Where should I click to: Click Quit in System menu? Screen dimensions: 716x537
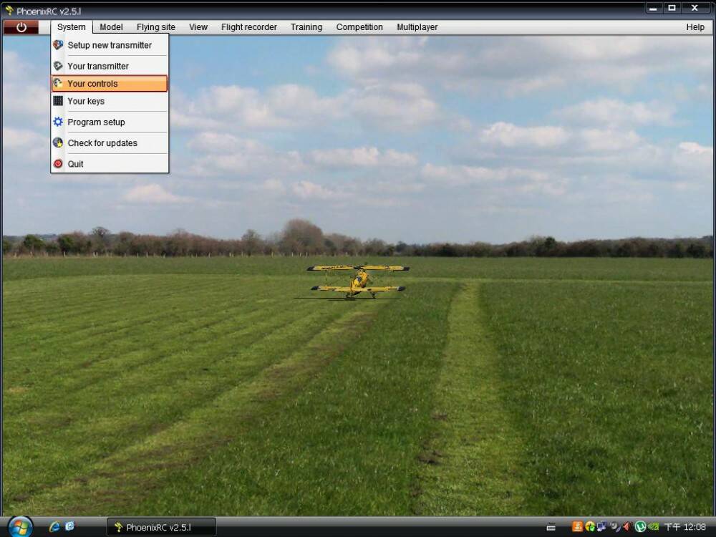coord(110,164)
